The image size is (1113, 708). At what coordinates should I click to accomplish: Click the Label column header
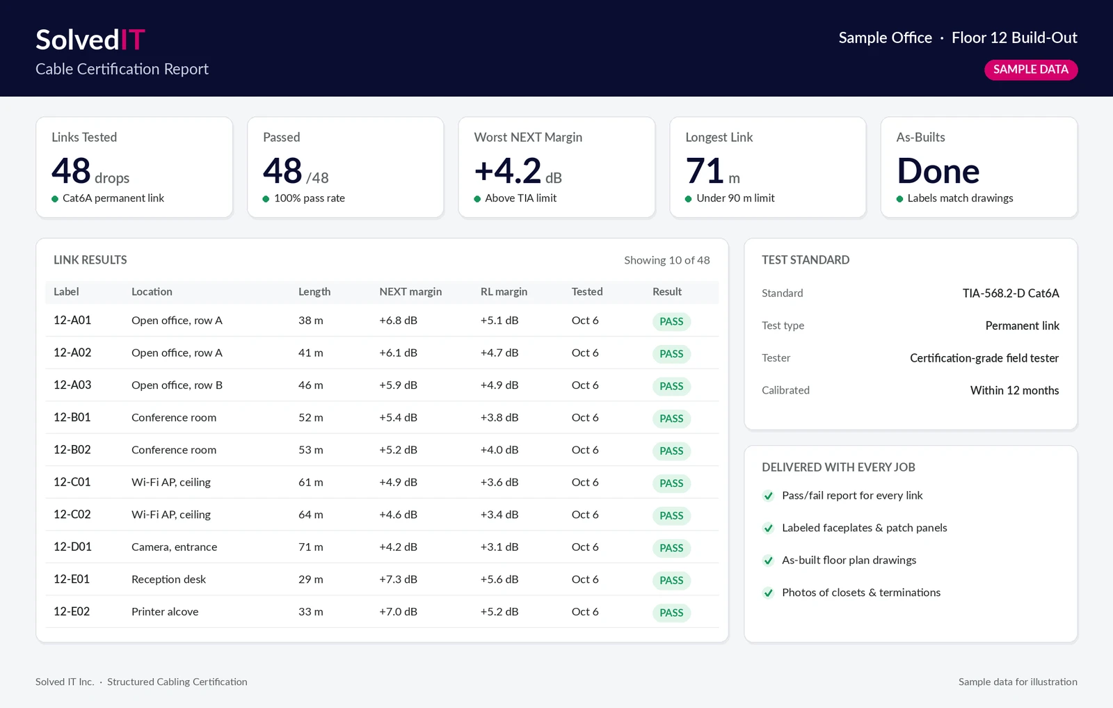pyautogui.click(x=66, y=292)
